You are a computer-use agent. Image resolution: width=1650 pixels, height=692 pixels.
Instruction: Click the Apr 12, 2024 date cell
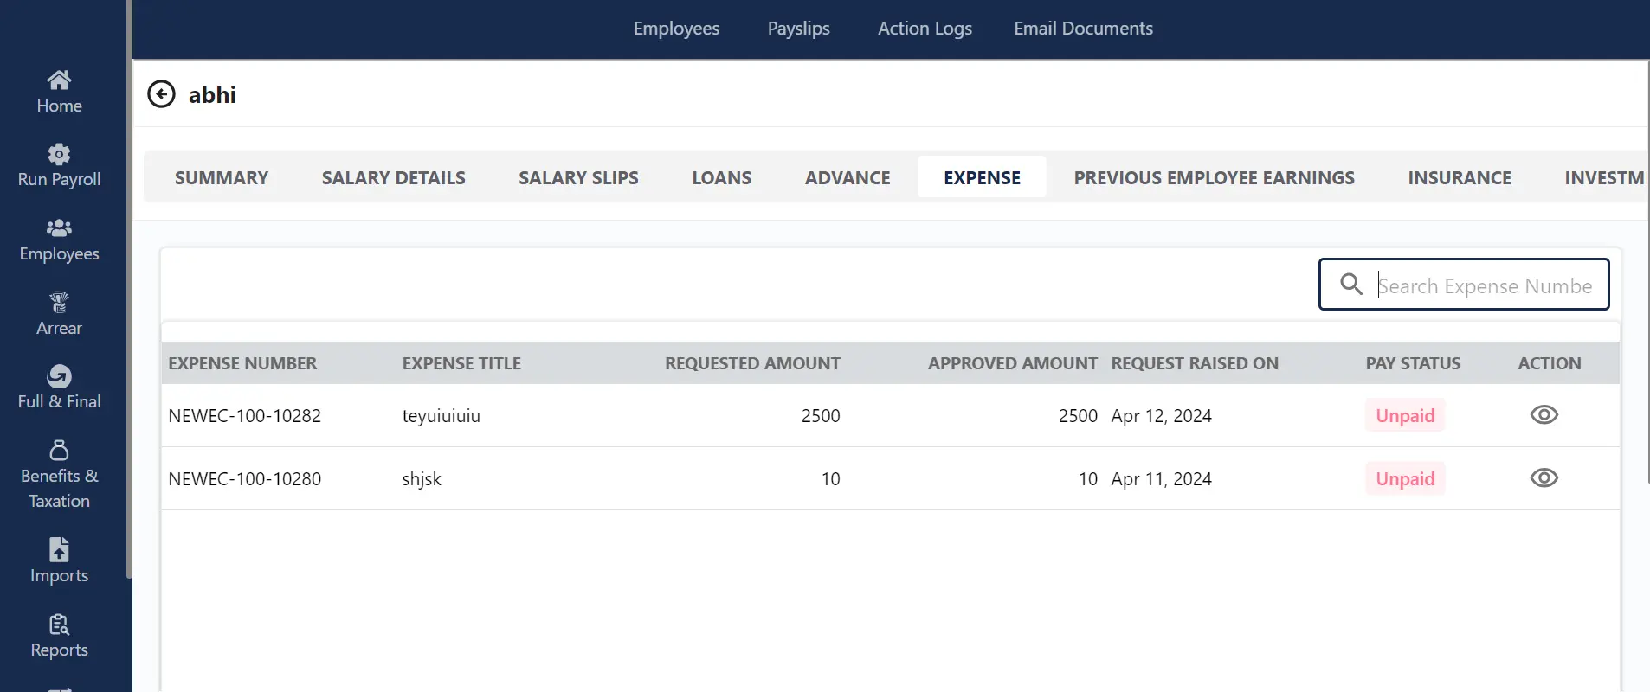pos(1161,415)
